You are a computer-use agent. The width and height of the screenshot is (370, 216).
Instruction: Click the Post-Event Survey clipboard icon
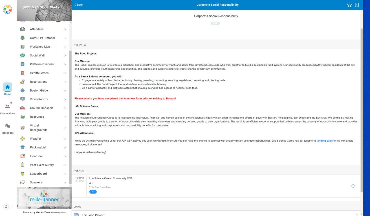point(23,165)
